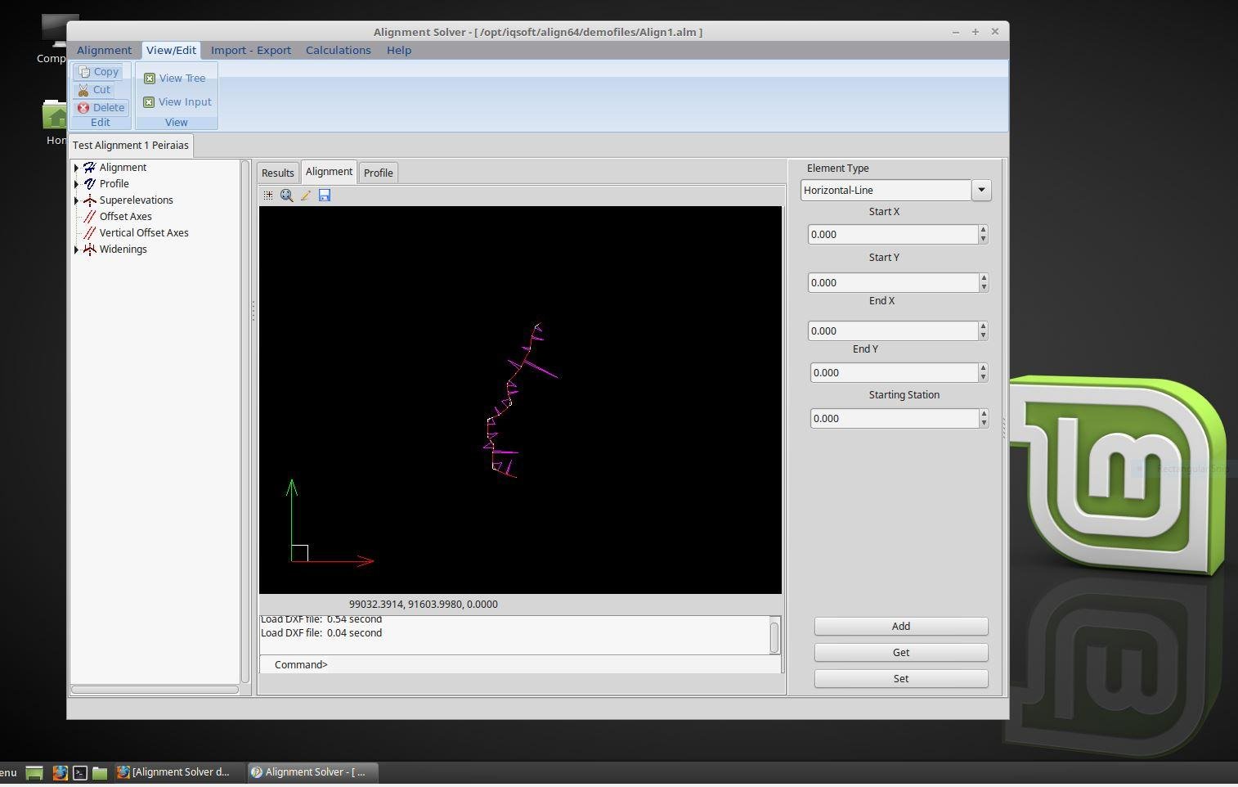This screenshot has height=787, width=1238.
Task: Expand the Widenings tree node
Action: (x=76, y=249)
